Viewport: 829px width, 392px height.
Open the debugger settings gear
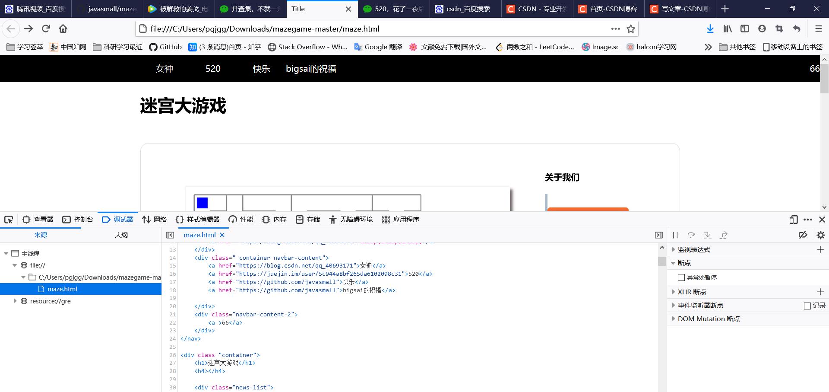[x=821, y=235]
